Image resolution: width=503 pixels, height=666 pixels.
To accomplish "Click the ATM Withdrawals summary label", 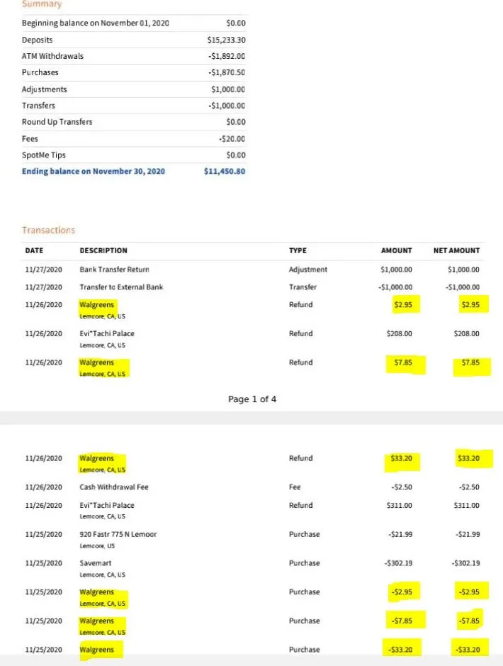I will (x=53, y=57).
